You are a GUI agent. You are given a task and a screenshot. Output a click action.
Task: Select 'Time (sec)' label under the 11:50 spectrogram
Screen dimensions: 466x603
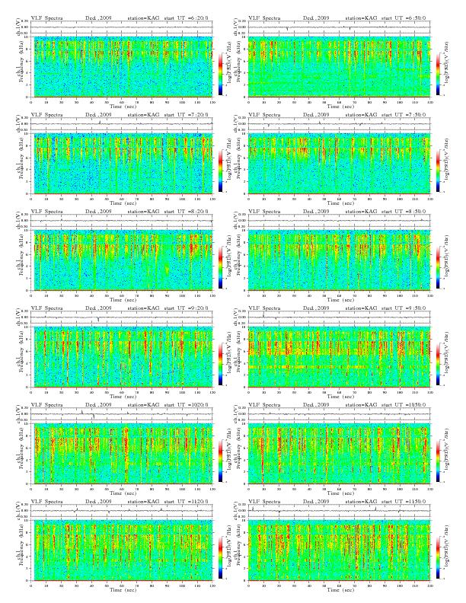(340, 590)
